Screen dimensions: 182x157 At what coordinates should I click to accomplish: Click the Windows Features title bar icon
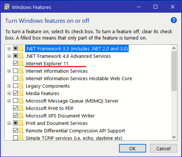(x=6, y=7)
